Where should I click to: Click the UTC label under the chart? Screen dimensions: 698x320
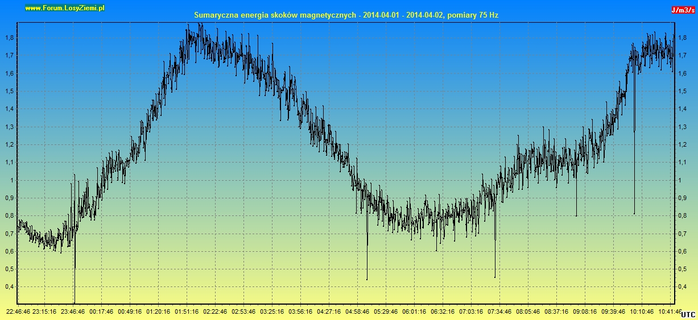click(x=688, y=314)
